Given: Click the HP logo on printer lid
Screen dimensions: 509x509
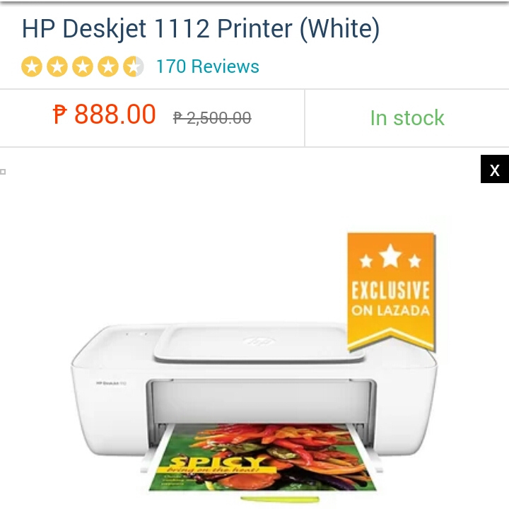Looking at the screenshot, I should coord(259,341).
